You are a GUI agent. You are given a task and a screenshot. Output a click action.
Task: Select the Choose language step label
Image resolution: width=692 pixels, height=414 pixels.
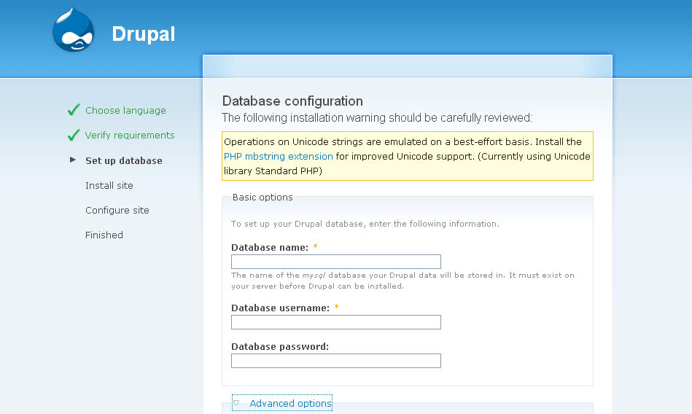(x=125, y=111)
